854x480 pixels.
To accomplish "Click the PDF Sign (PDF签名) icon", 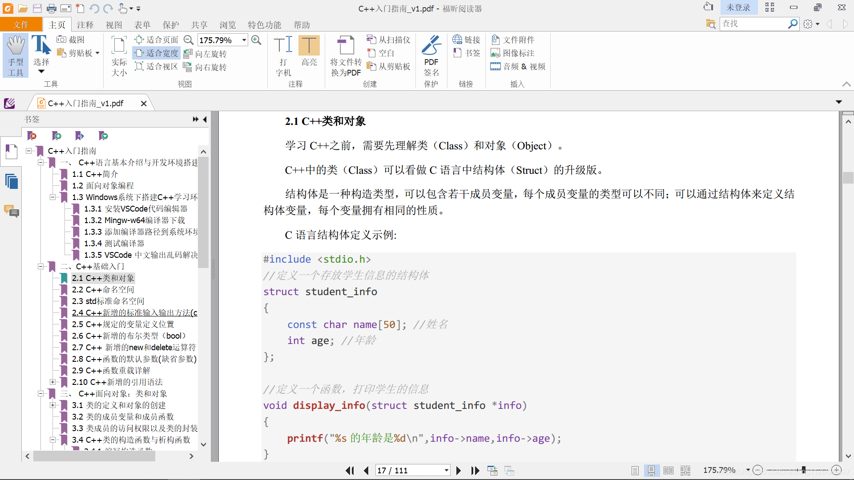I will tap(431, 45).
